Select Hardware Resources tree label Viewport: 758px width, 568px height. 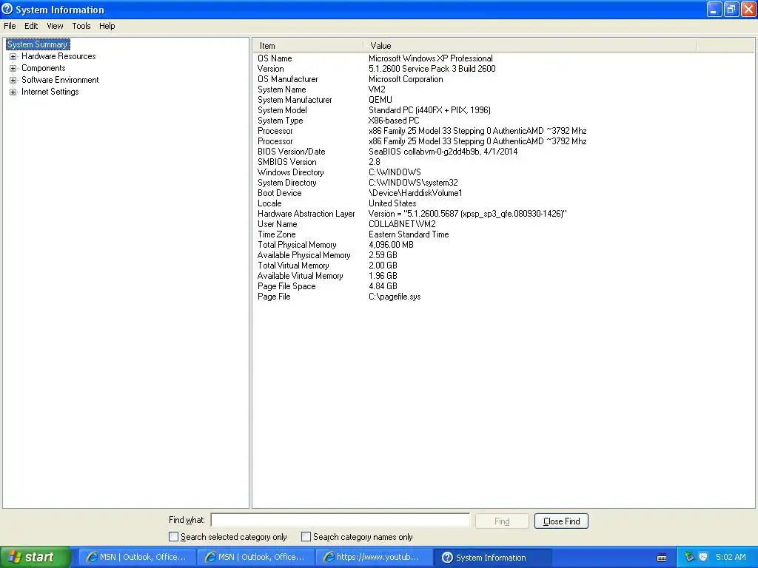point(58,56)
